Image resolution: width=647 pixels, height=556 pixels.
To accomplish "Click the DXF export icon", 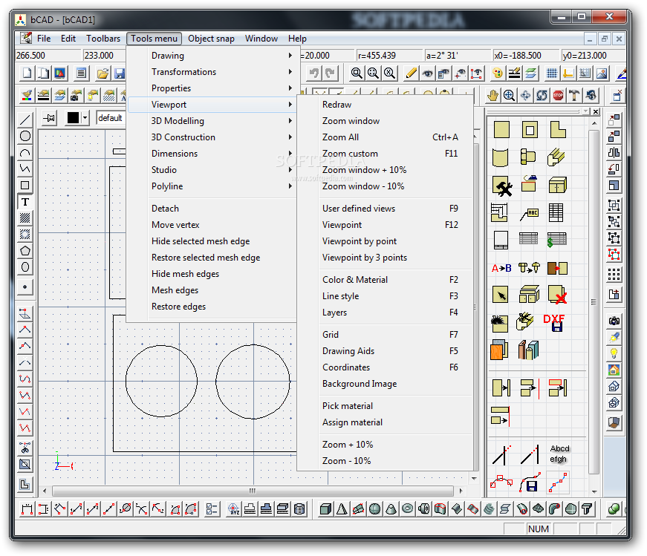I will click(555, 323).
